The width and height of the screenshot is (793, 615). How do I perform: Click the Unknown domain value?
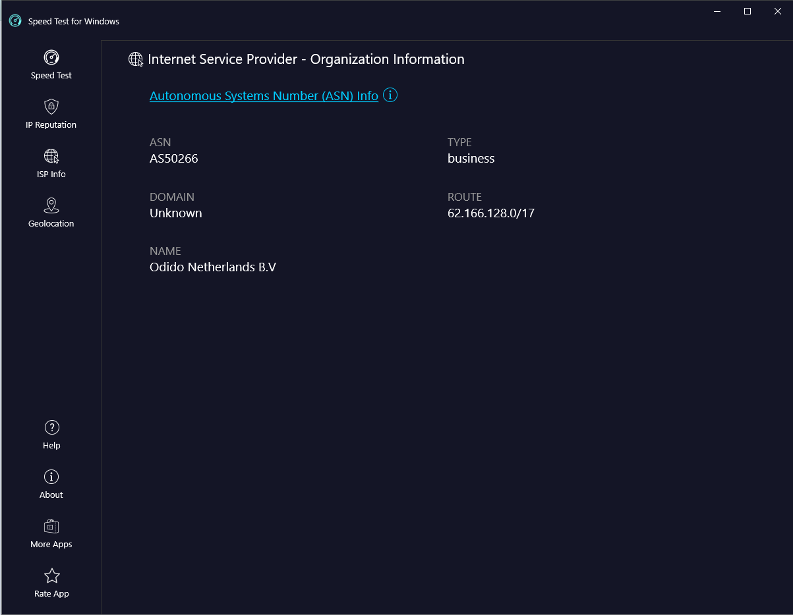click(176, 213)
